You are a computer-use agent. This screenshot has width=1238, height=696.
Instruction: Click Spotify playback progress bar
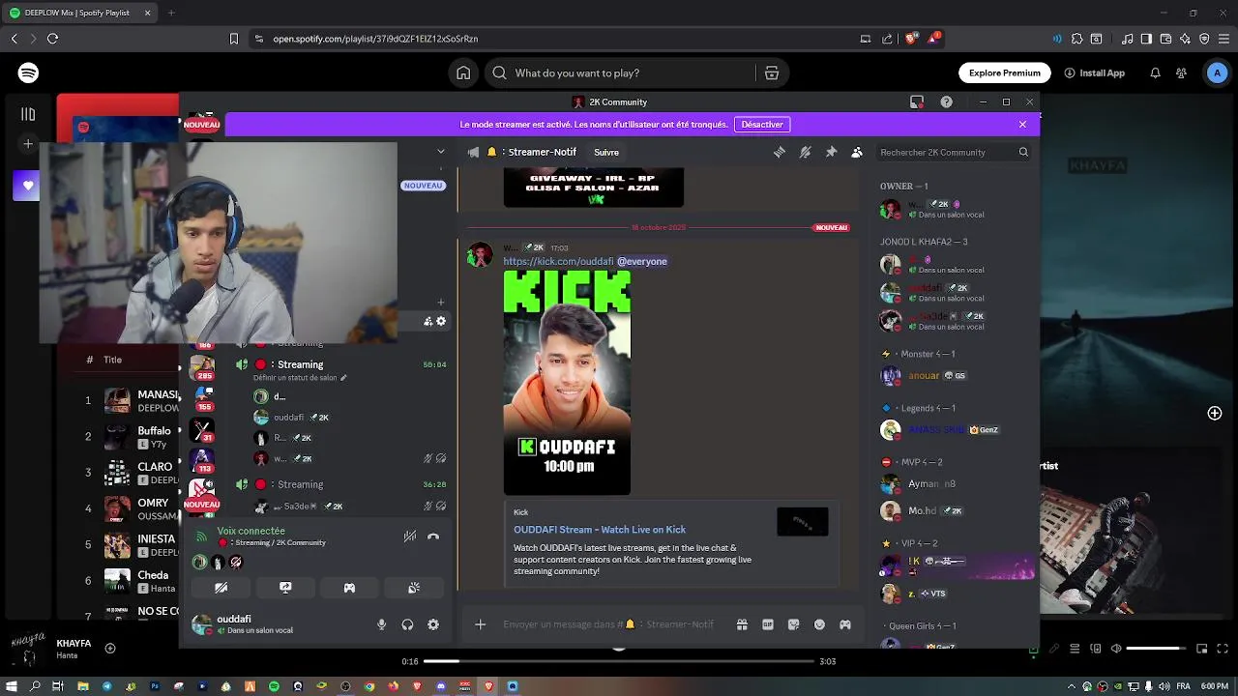point(619,661)
